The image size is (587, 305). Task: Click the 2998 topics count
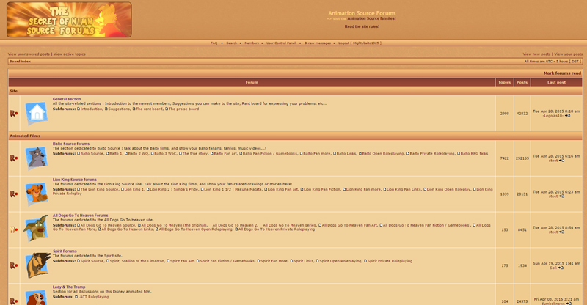[x=505, y=114]
